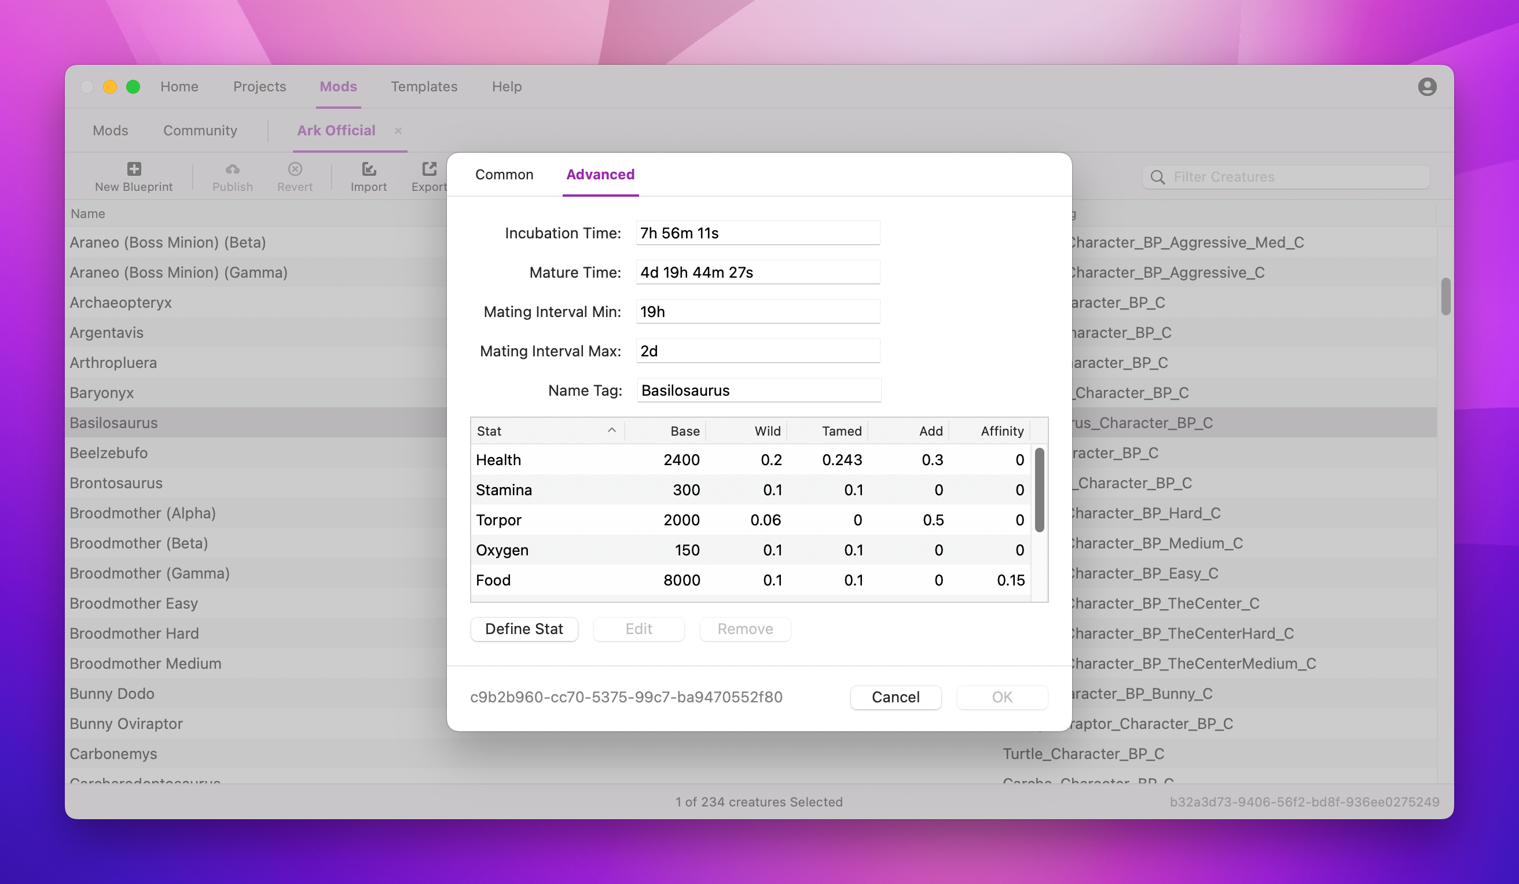Click the Filter Creatures search field
This screenshot has height=884, width=1519.
[x=1286, y=177]
